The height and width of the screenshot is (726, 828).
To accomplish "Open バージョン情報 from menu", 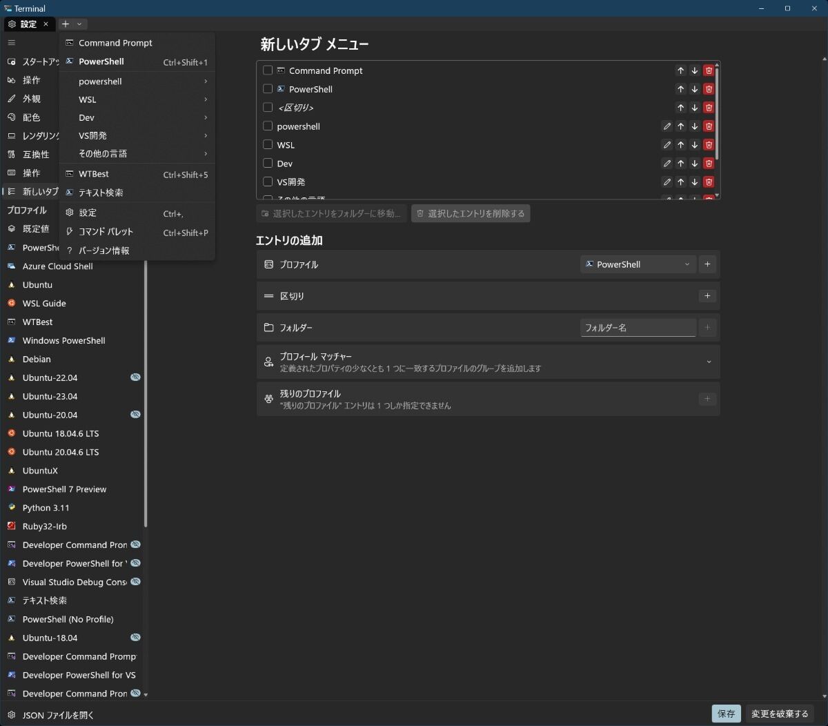I will click(x=137, y=251).
